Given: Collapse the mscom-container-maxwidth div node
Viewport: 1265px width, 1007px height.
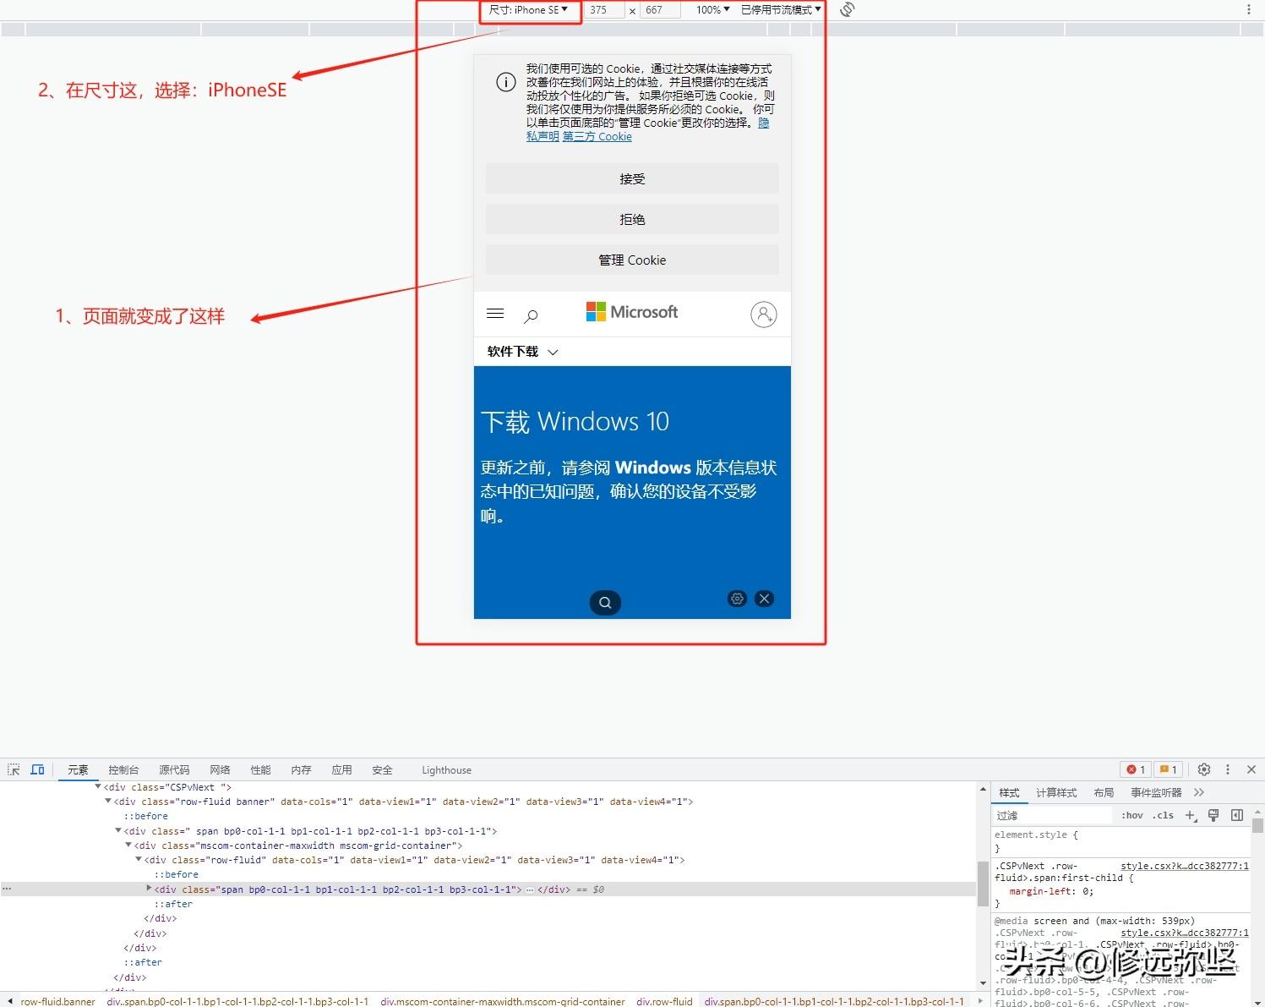Looking at the screenshot, I should tap(128, 845).
